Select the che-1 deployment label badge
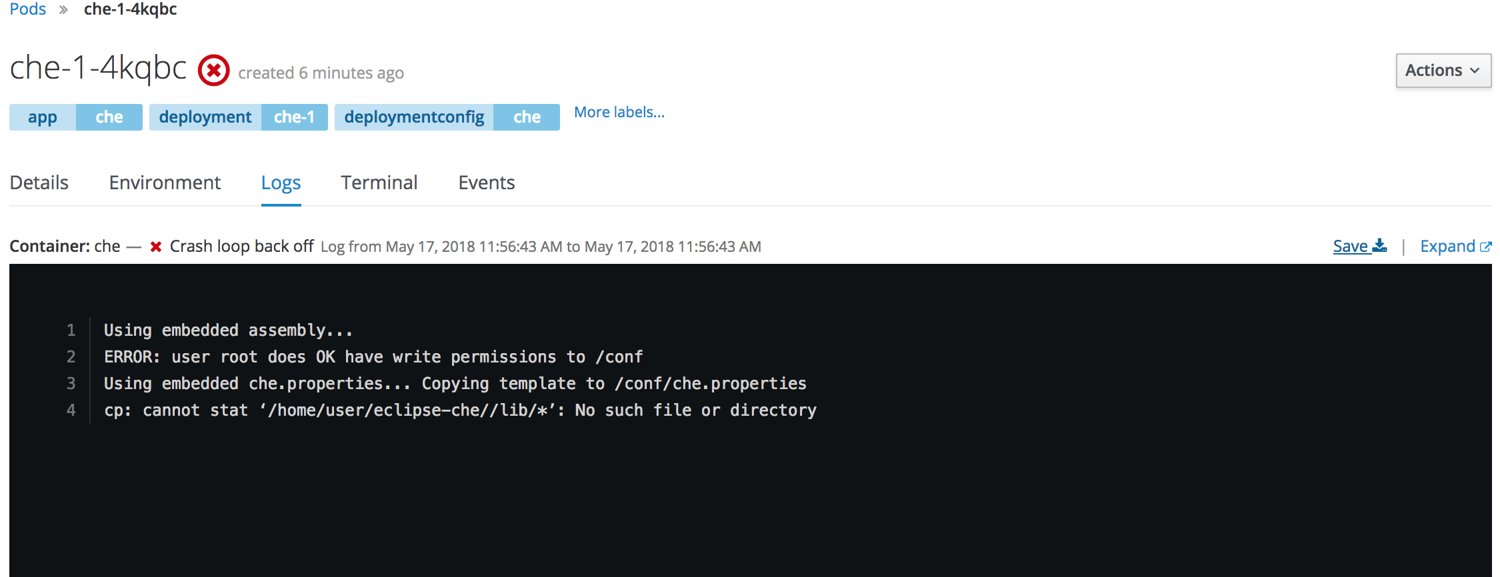 click(294, 117)
